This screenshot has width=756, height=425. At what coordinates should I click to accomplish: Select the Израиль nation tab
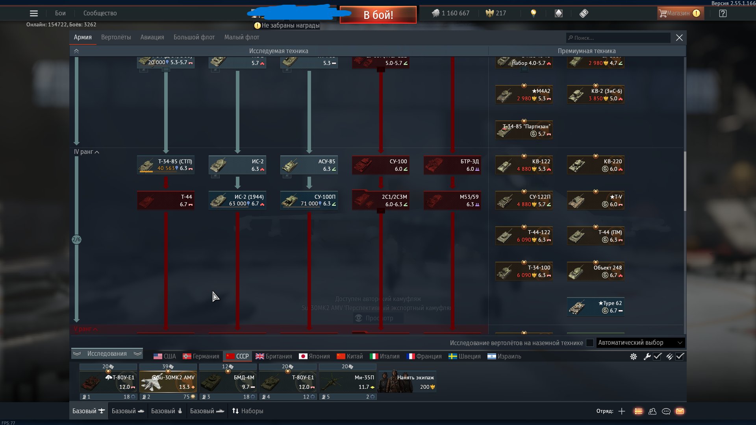click(504, 357)
